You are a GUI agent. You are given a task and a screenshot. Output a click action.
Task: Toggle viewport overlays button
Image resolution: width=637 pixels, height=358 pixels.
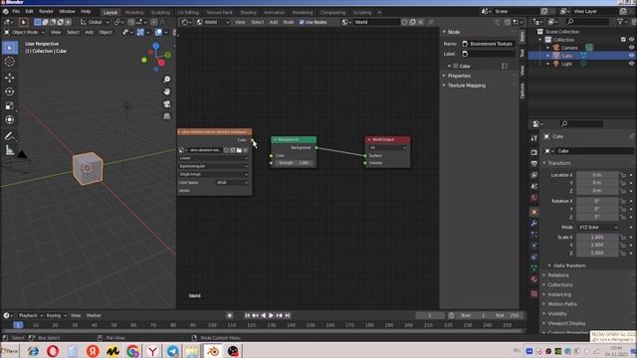pos(158,32)
